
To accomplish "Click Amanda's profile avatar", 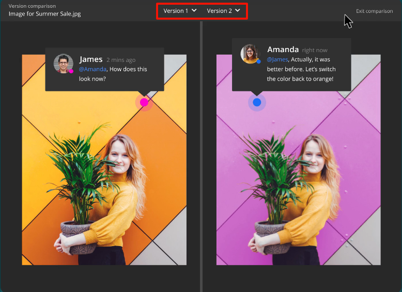I will point(250,54).
